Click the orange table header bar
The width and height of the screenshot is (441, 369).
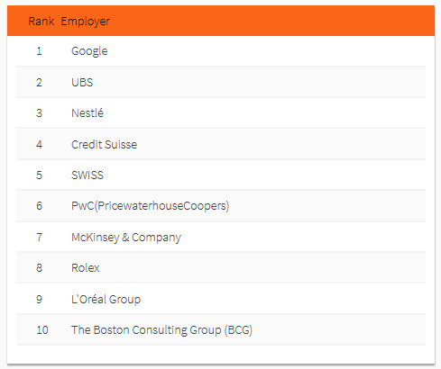(221, 21)
